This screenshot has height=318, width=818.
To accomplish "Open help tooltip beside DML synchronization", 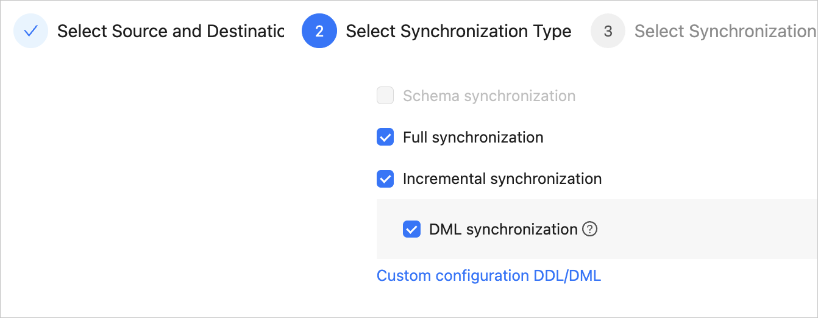I will pyautogui.click(x=589, y=229).
